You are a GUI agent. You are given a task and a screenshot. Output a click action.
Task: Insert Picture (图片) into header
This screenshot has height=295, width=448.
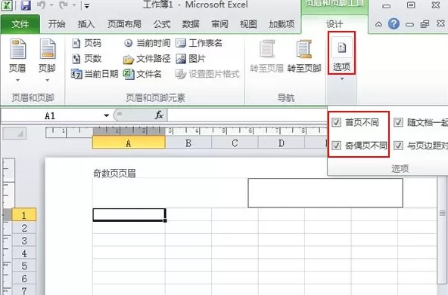pos(191,59)
